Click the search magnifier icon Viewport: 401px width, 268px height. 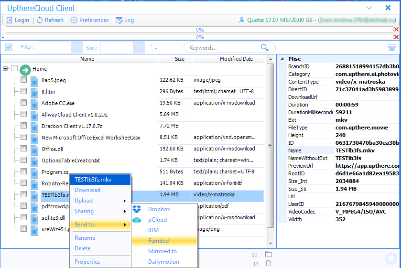265,48
